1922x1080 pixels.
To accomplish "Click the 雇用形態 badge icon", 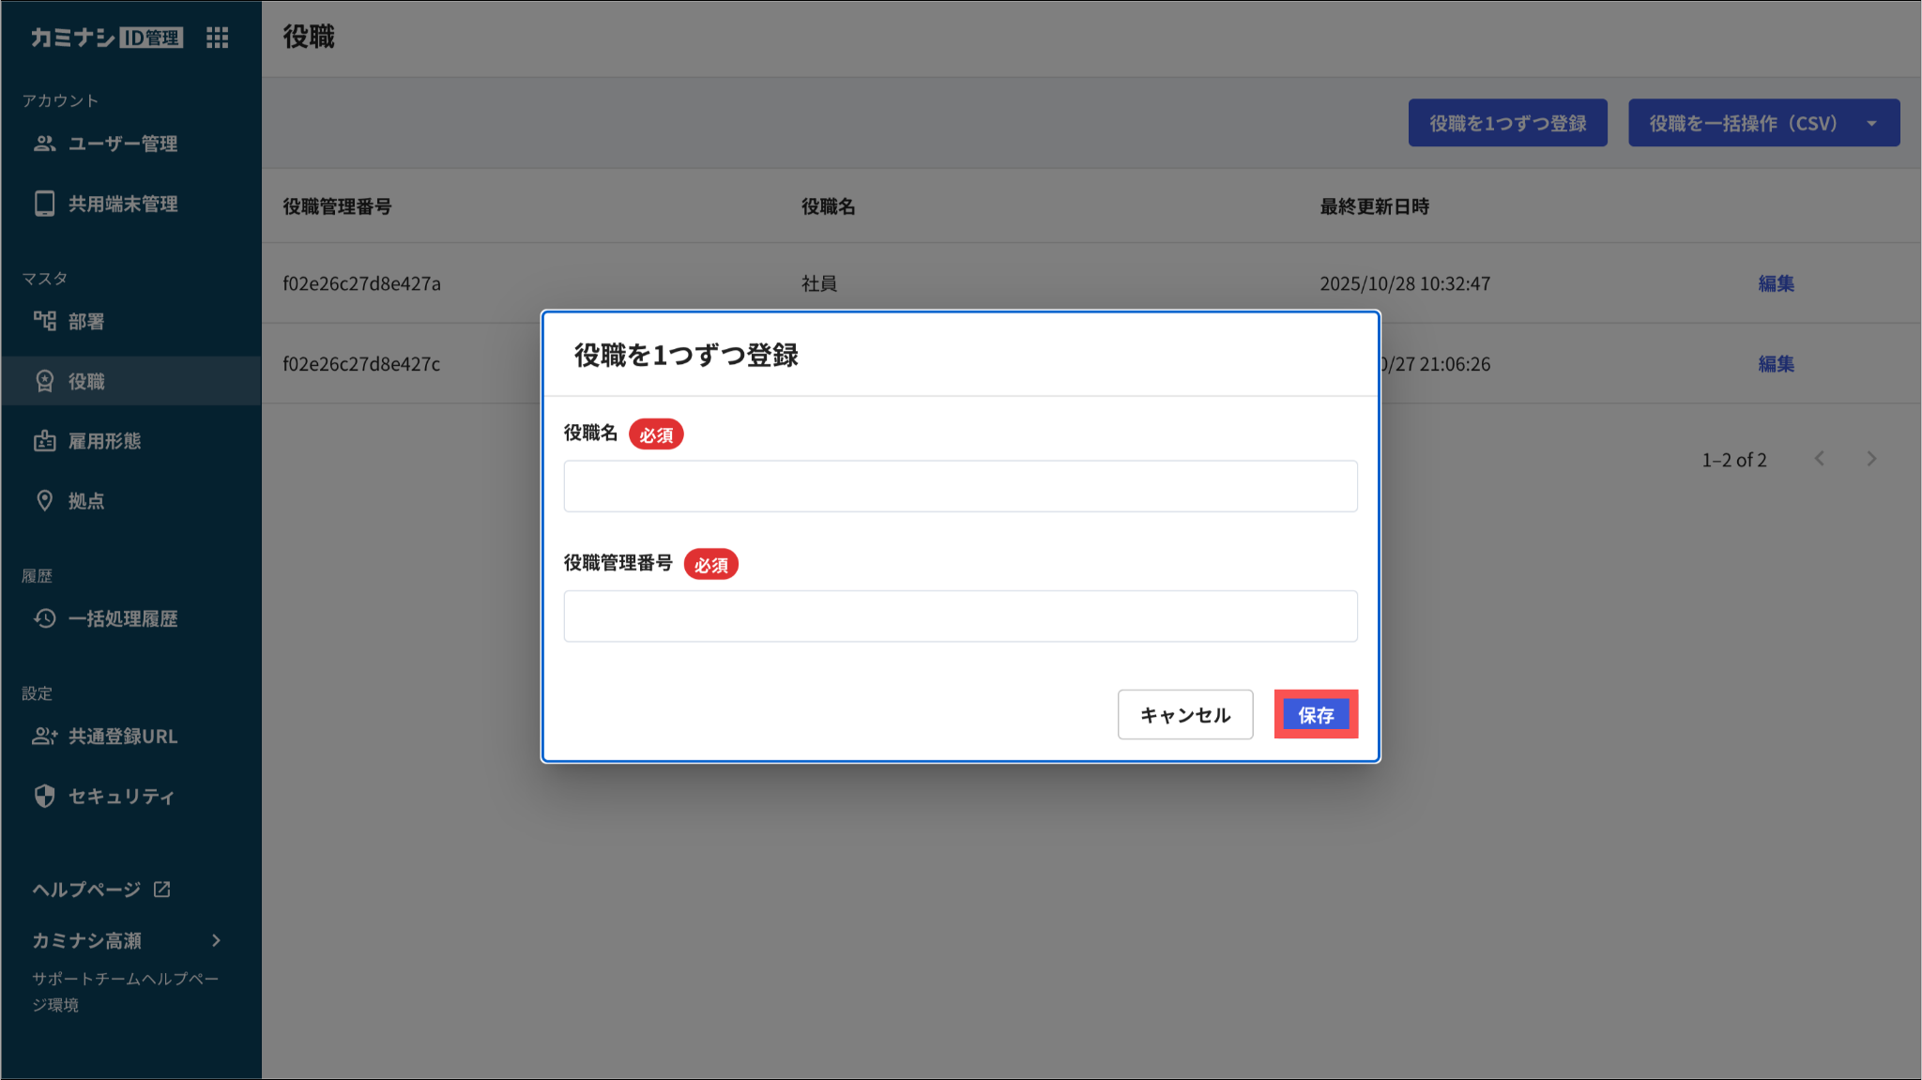I will point(44,441).
